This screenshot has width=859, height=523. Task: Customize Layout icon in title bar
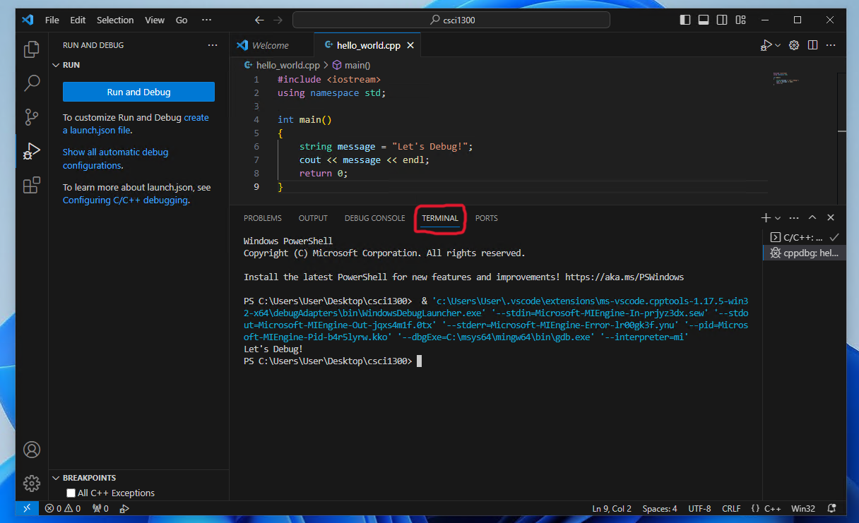coord(740,20)
